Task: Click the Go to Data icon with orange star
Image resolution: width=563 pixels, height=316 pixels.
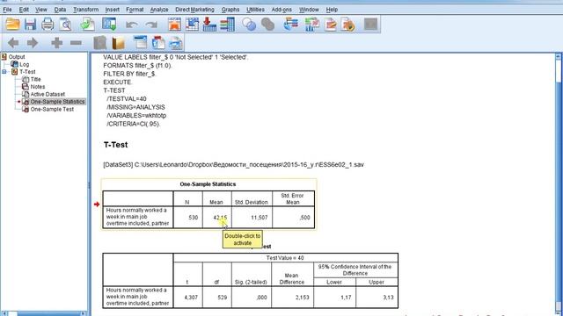Action: click(174, 25)
